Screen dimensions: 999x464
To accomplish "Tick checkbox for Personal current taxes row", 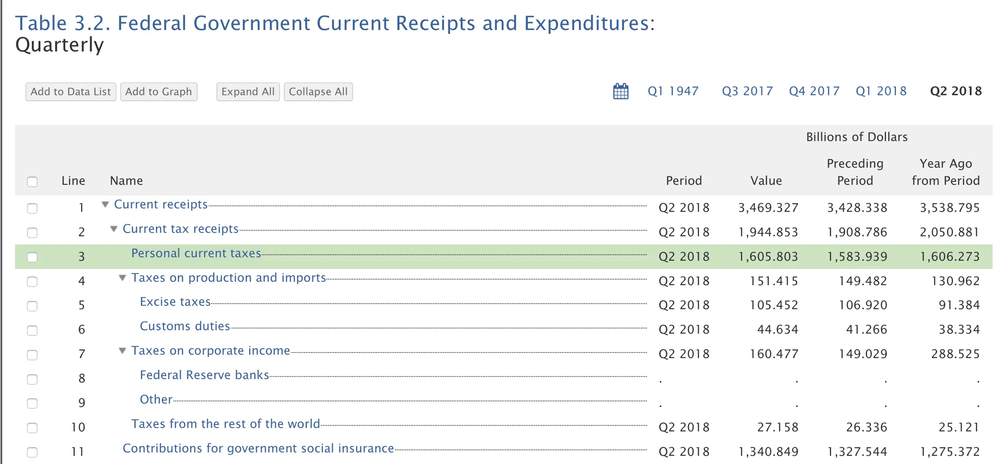I will pyautogui.click(x=32, y=257).
